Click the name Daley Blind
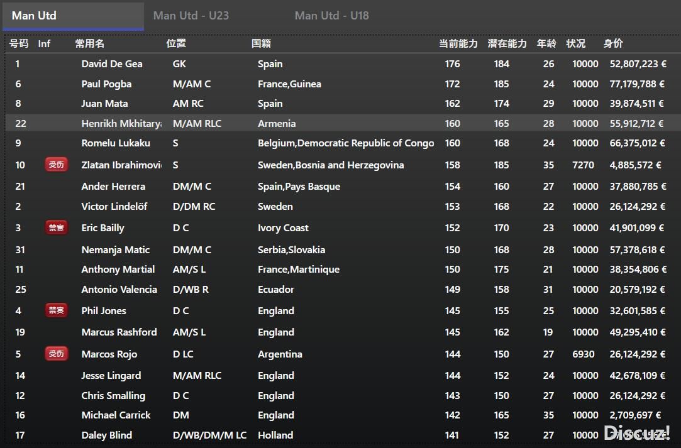The width and height of the screenshot is (681, 448). 107,435
